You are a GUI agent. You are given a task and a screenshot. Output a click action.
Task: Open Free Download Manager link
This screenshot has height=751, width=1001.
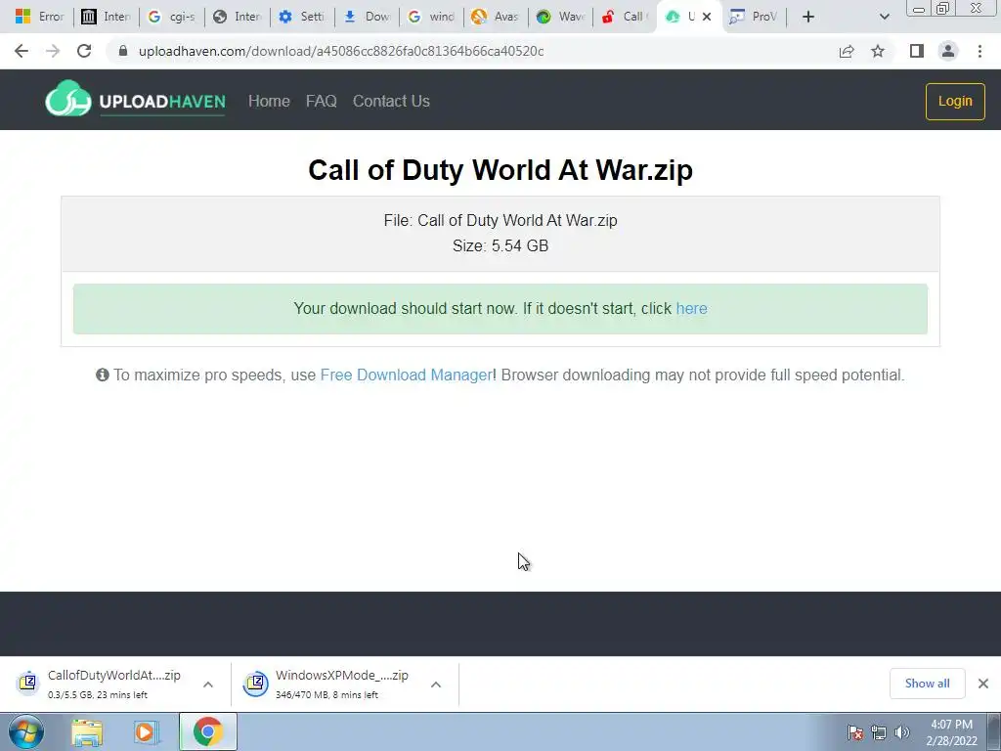406,375
